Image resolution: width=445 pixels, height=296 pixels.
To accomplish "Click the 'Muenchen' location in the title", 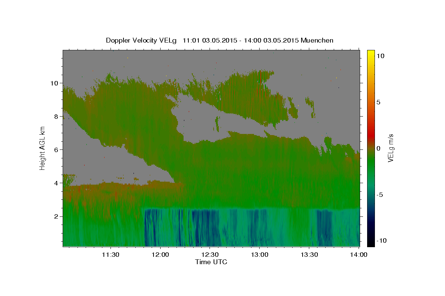I will coord(317,40).
